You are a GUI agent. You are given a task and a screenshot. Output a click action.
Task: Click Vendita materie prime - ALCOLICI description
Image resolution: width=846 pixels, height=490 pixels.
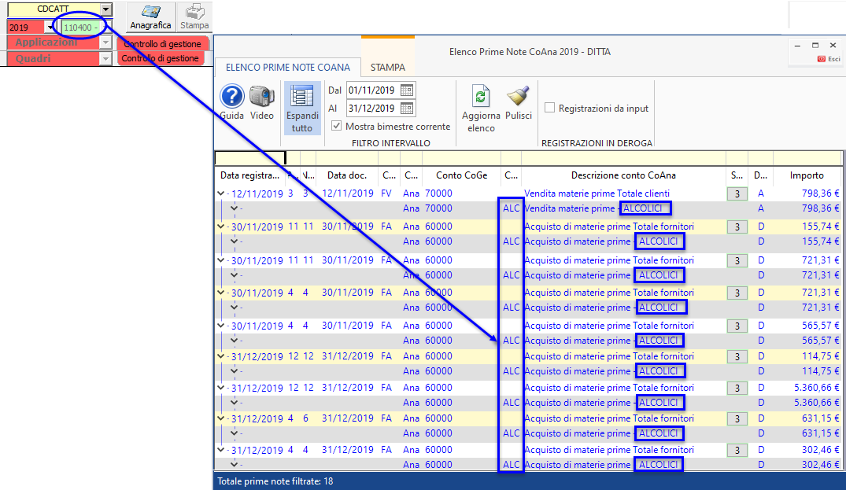click(593, 208)
